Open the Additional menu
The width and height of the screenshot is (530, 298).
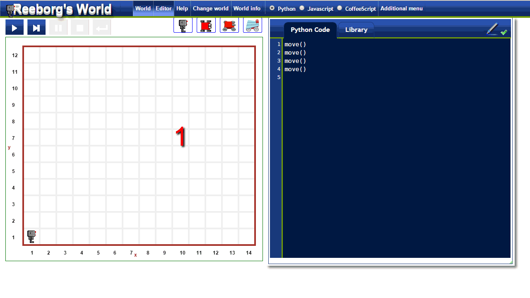click(402, 8)
